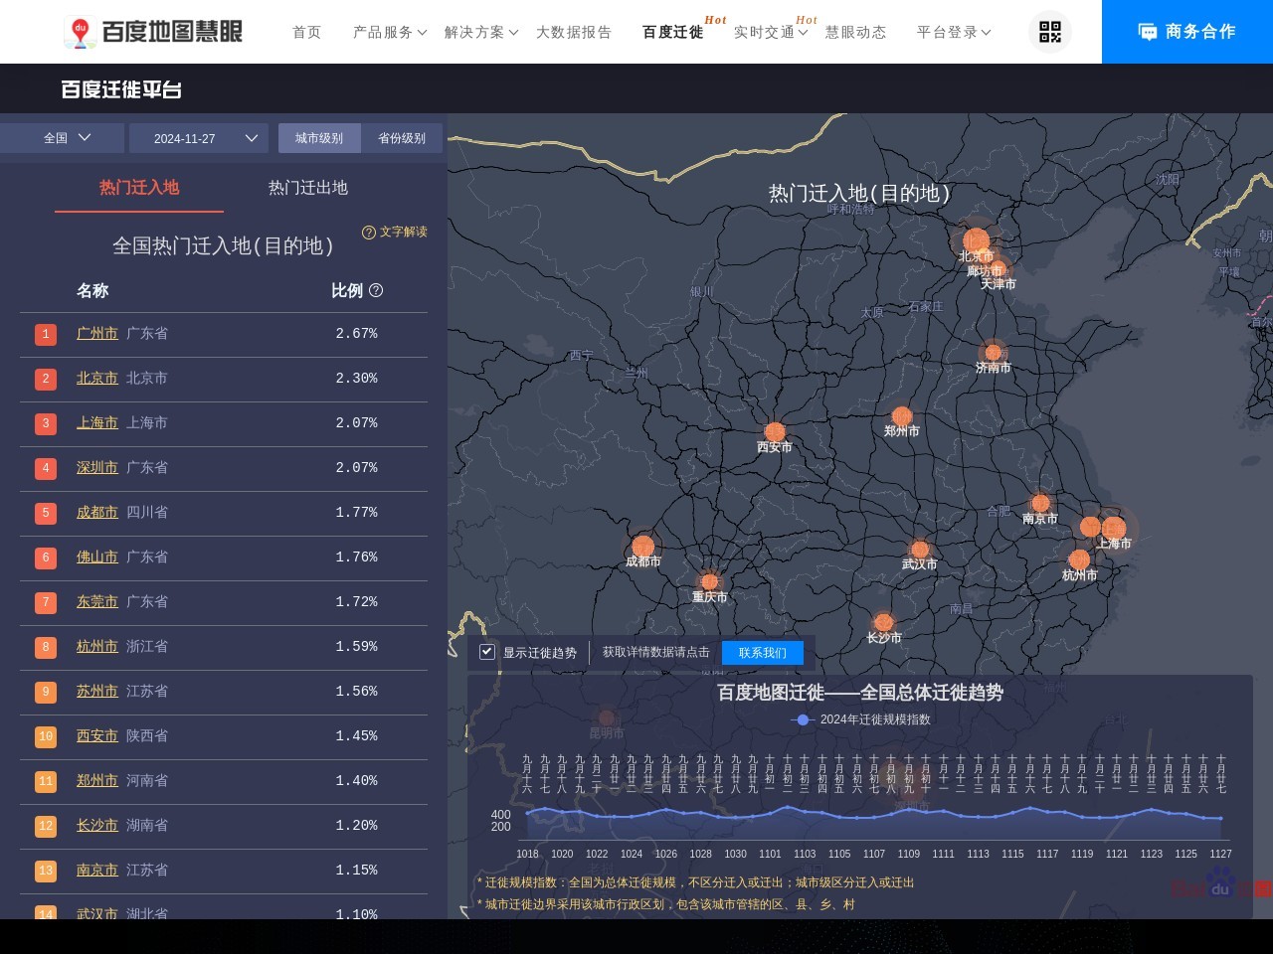
Task: Click the 1109 data point on trend chart
Action: coord(909,811)
